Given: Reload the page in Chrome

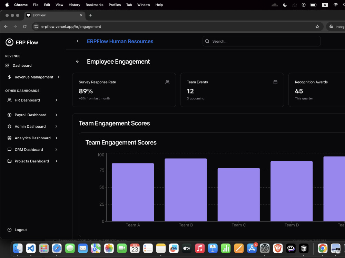Looking at the screenshot, I should click(x=25, y=26).
